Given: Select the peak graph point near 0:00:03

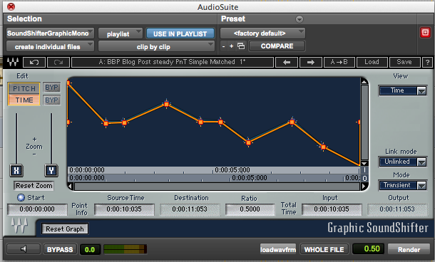Looking at the screenshot, I should [x=166, y=104].
